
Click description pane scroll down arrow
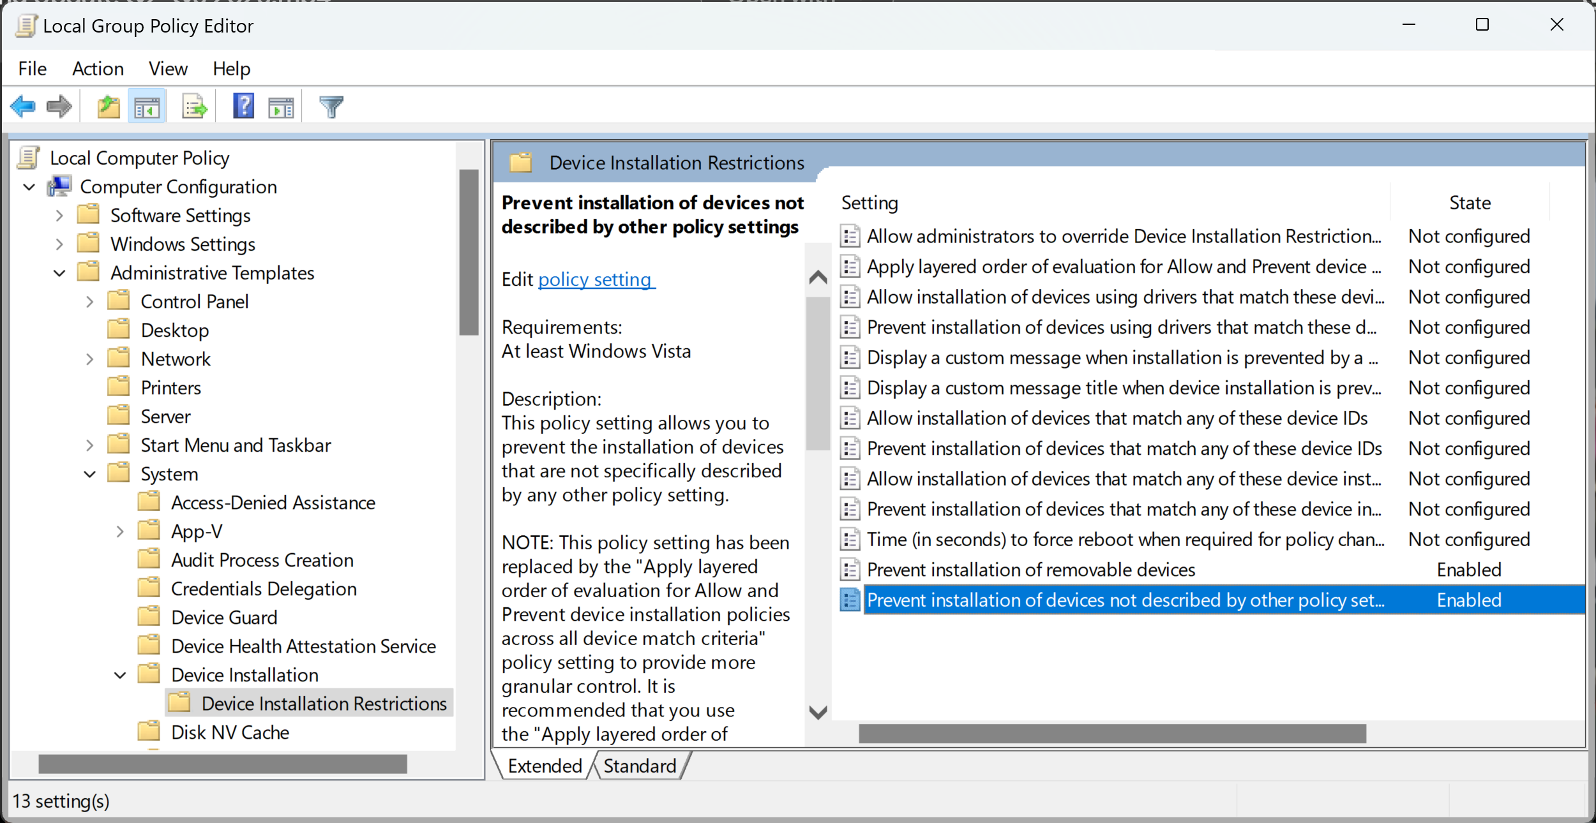818,713
